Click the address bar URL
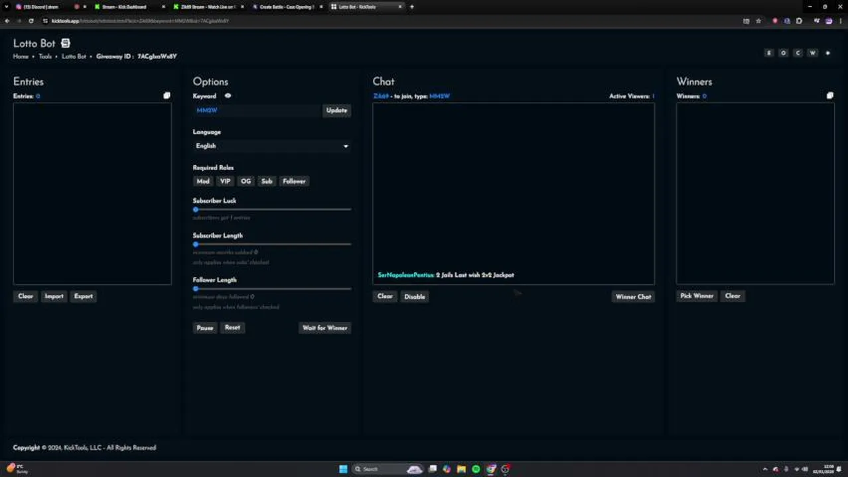The image size is (848, 477). click(x=140, y=21)
